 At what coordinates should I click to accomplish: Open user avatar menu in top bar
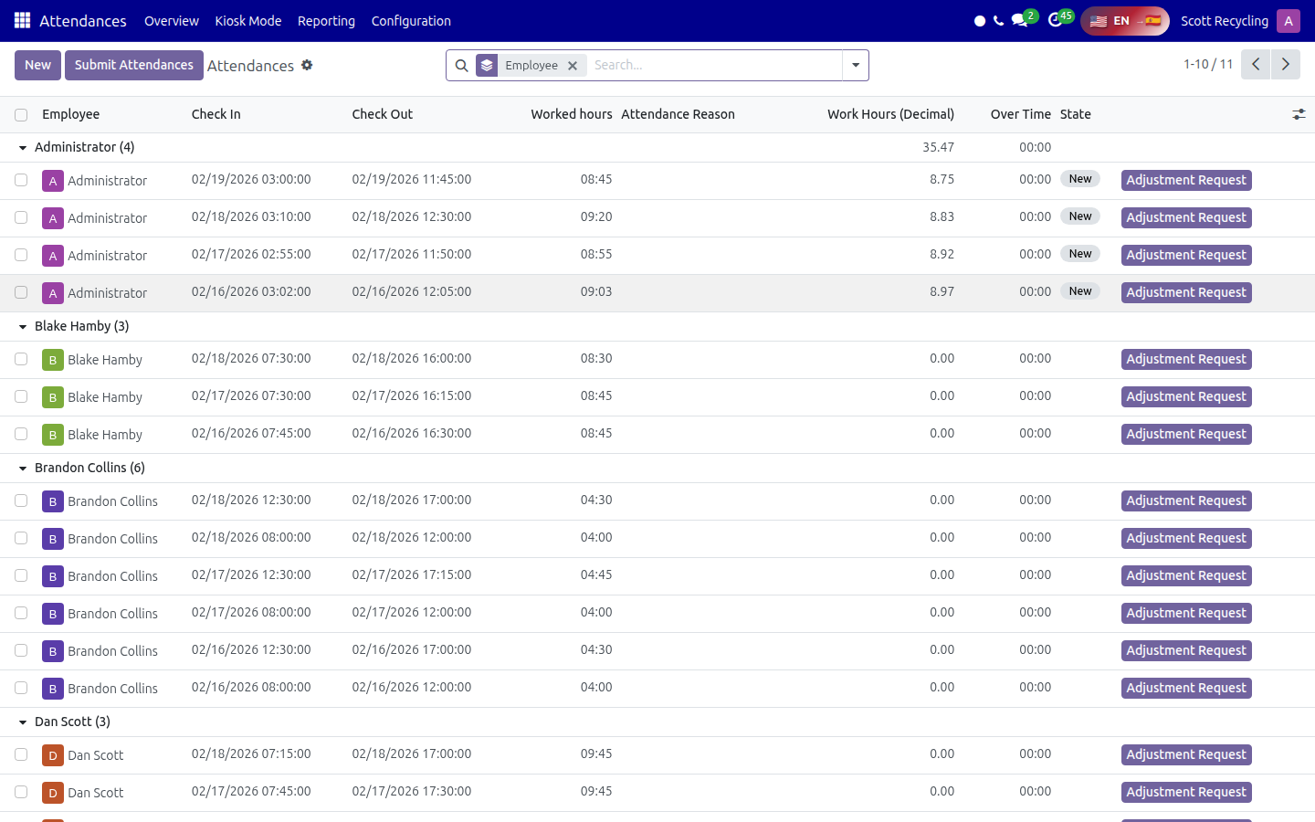[x=1289, y=20]
